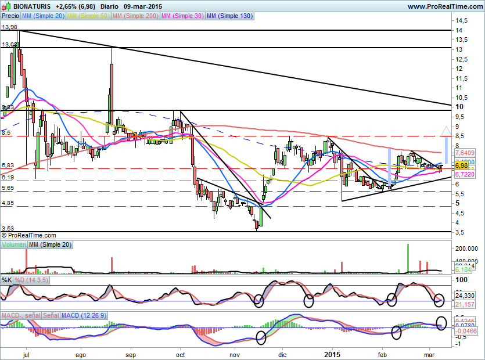Image resolution: width=485 pixels, height=360 pixels.
Task: Click the jul month on time axis
Action: coord(26,355)
